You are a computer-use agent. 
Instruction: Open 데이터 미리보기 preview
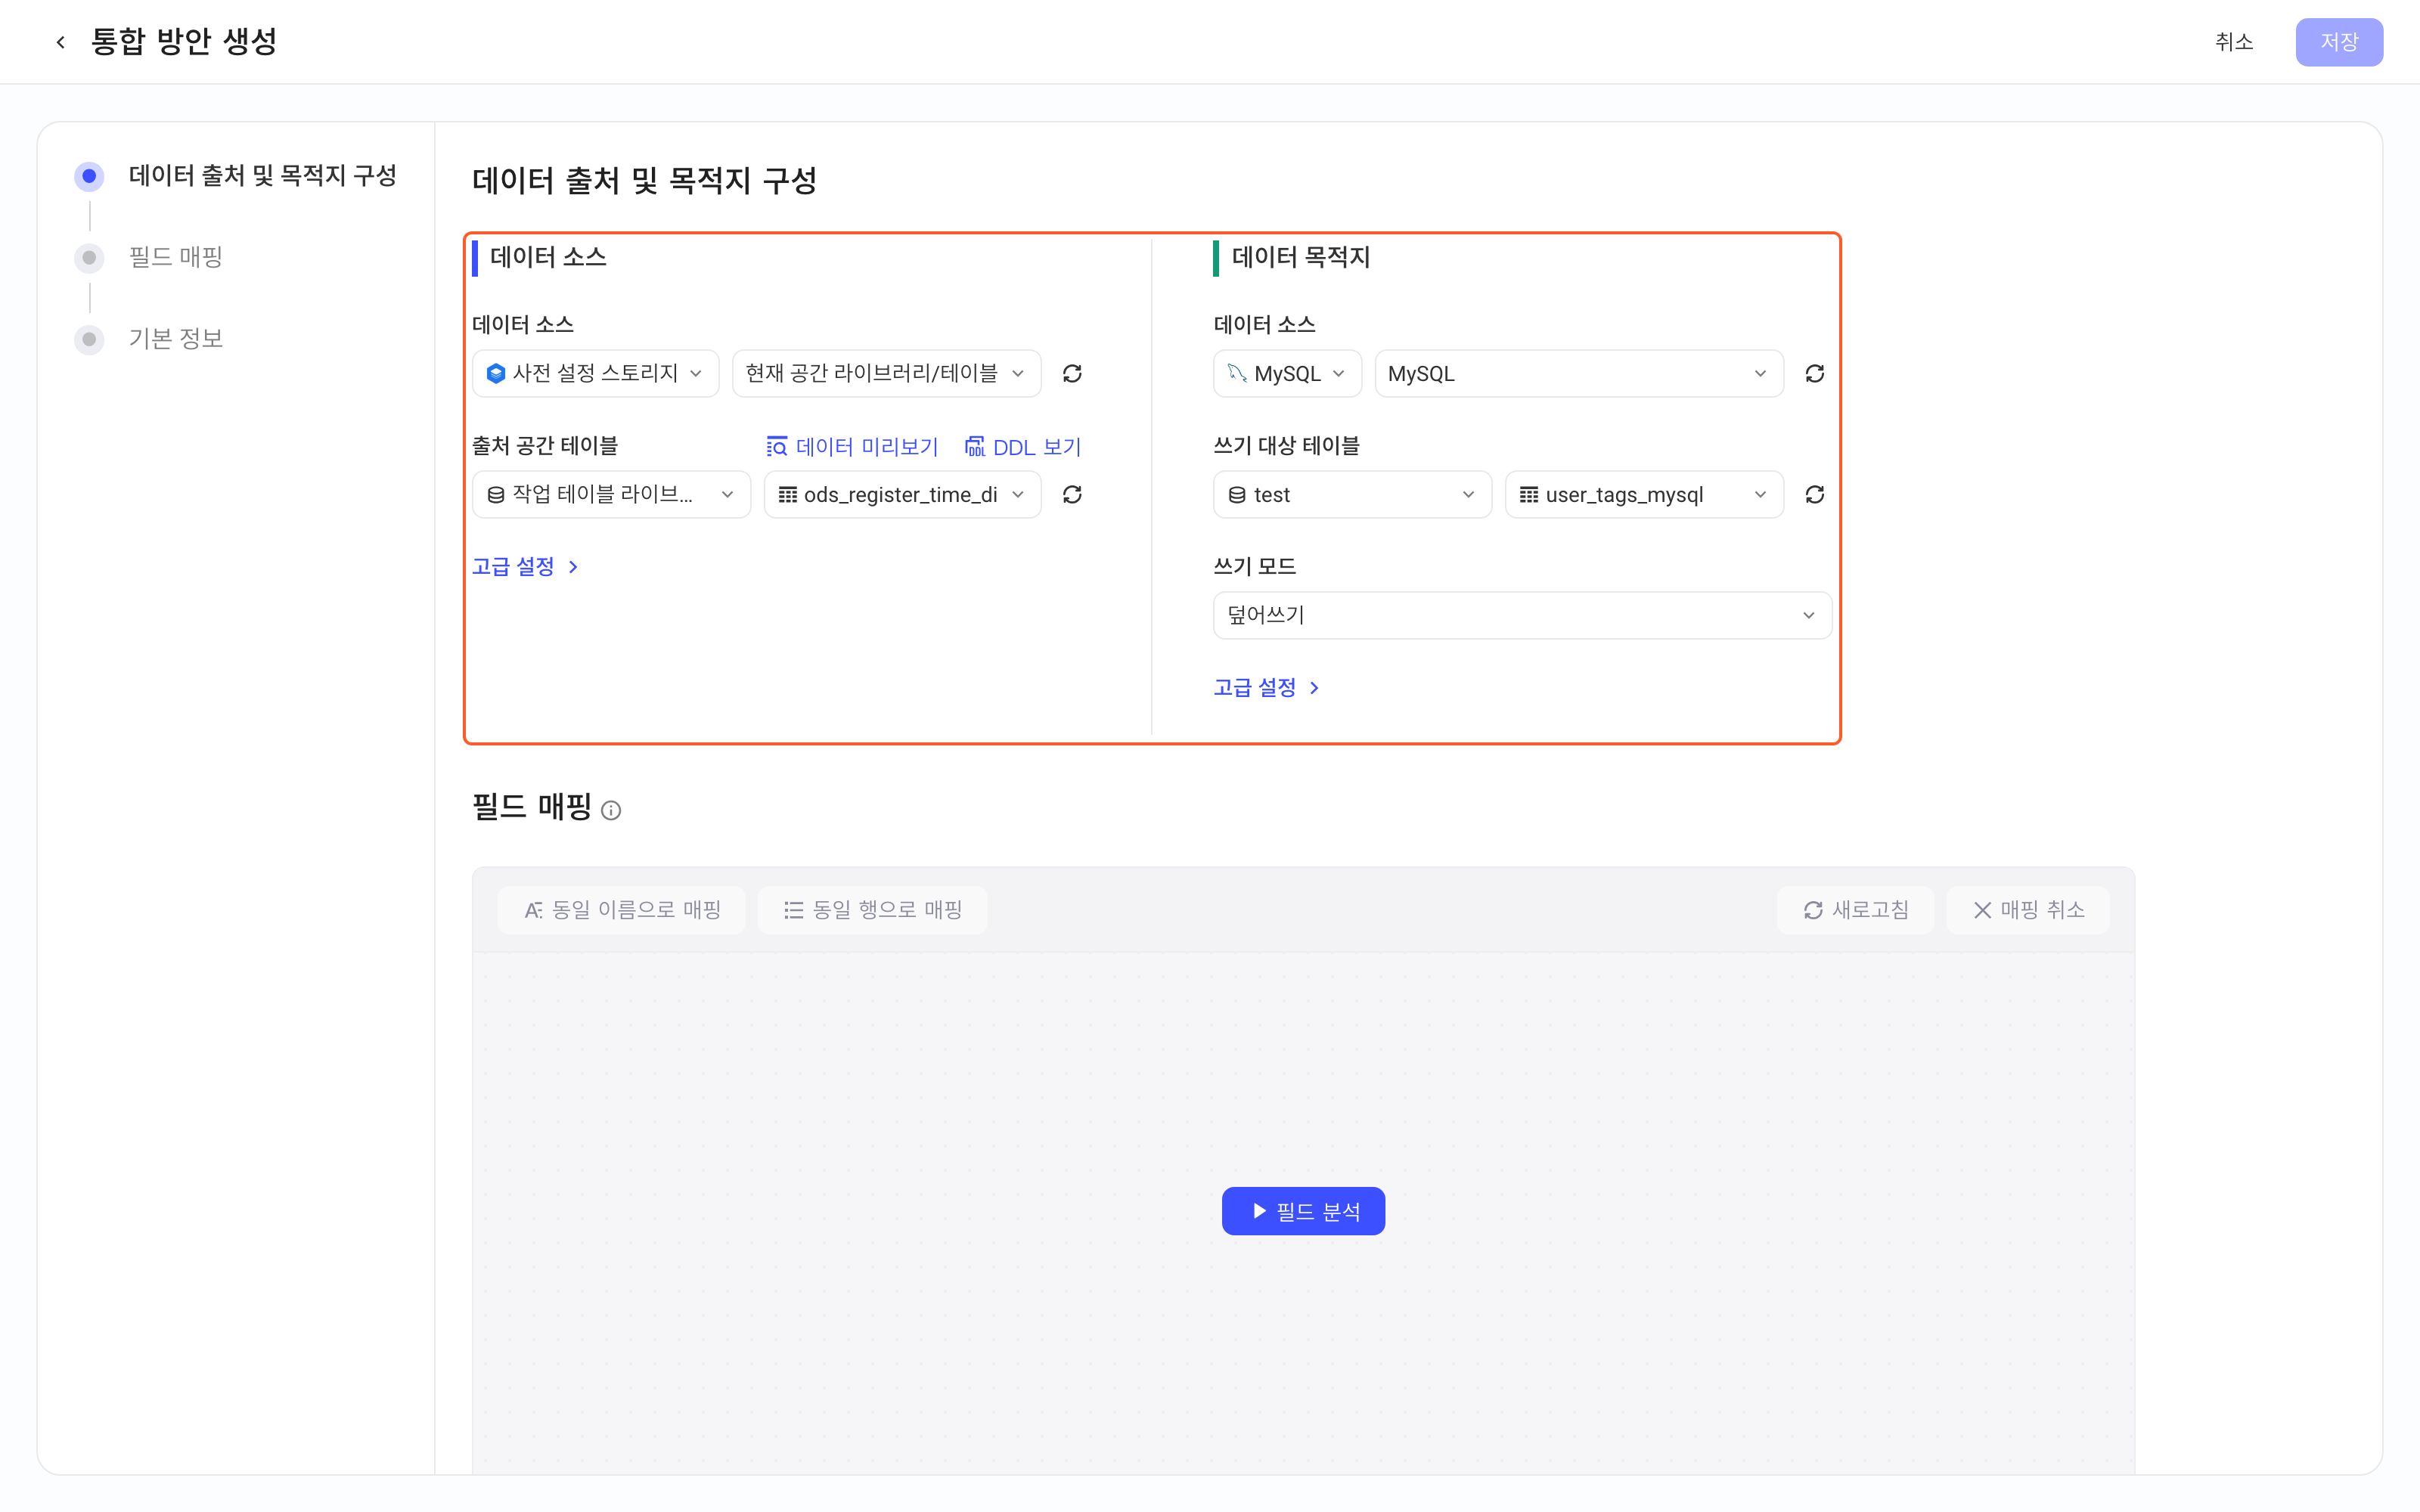click(x=852, y=447)
